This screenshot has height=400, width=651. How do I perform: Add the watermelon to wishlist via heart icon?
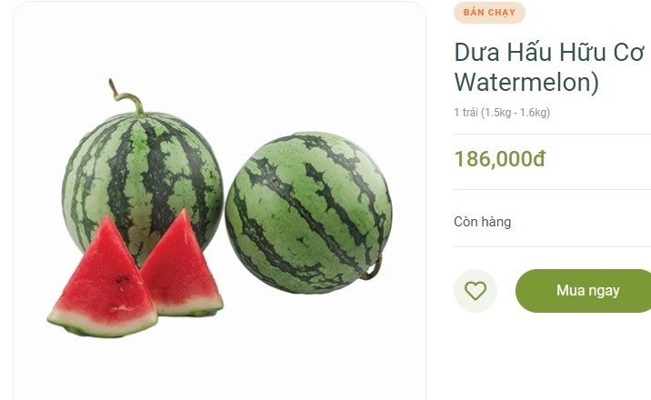476,291
